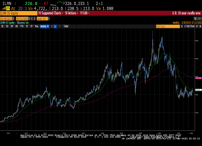The height and width of the screenshot is (146, 202).
Task: Click end date field 03/13/2023
Action: 22,19
